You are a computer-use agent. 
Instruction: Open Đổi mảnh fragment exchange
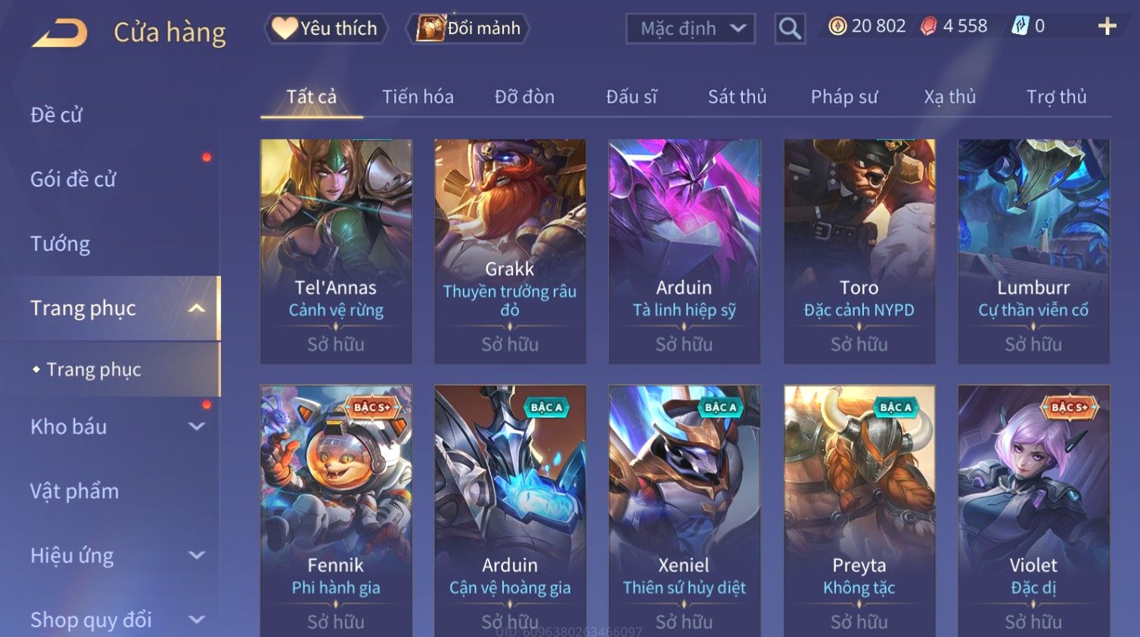tap(469, 29)
